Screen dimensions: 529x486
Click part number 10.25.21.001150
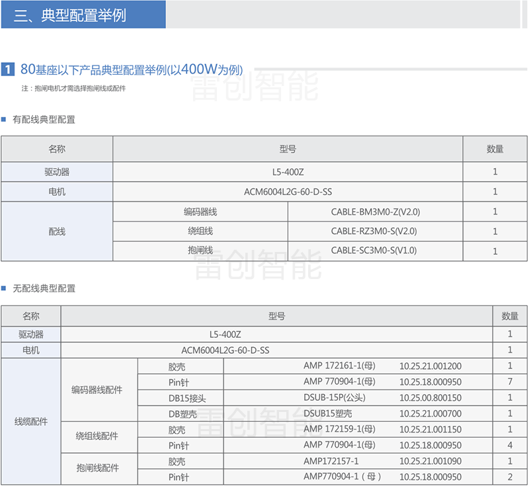pos(430,429)
